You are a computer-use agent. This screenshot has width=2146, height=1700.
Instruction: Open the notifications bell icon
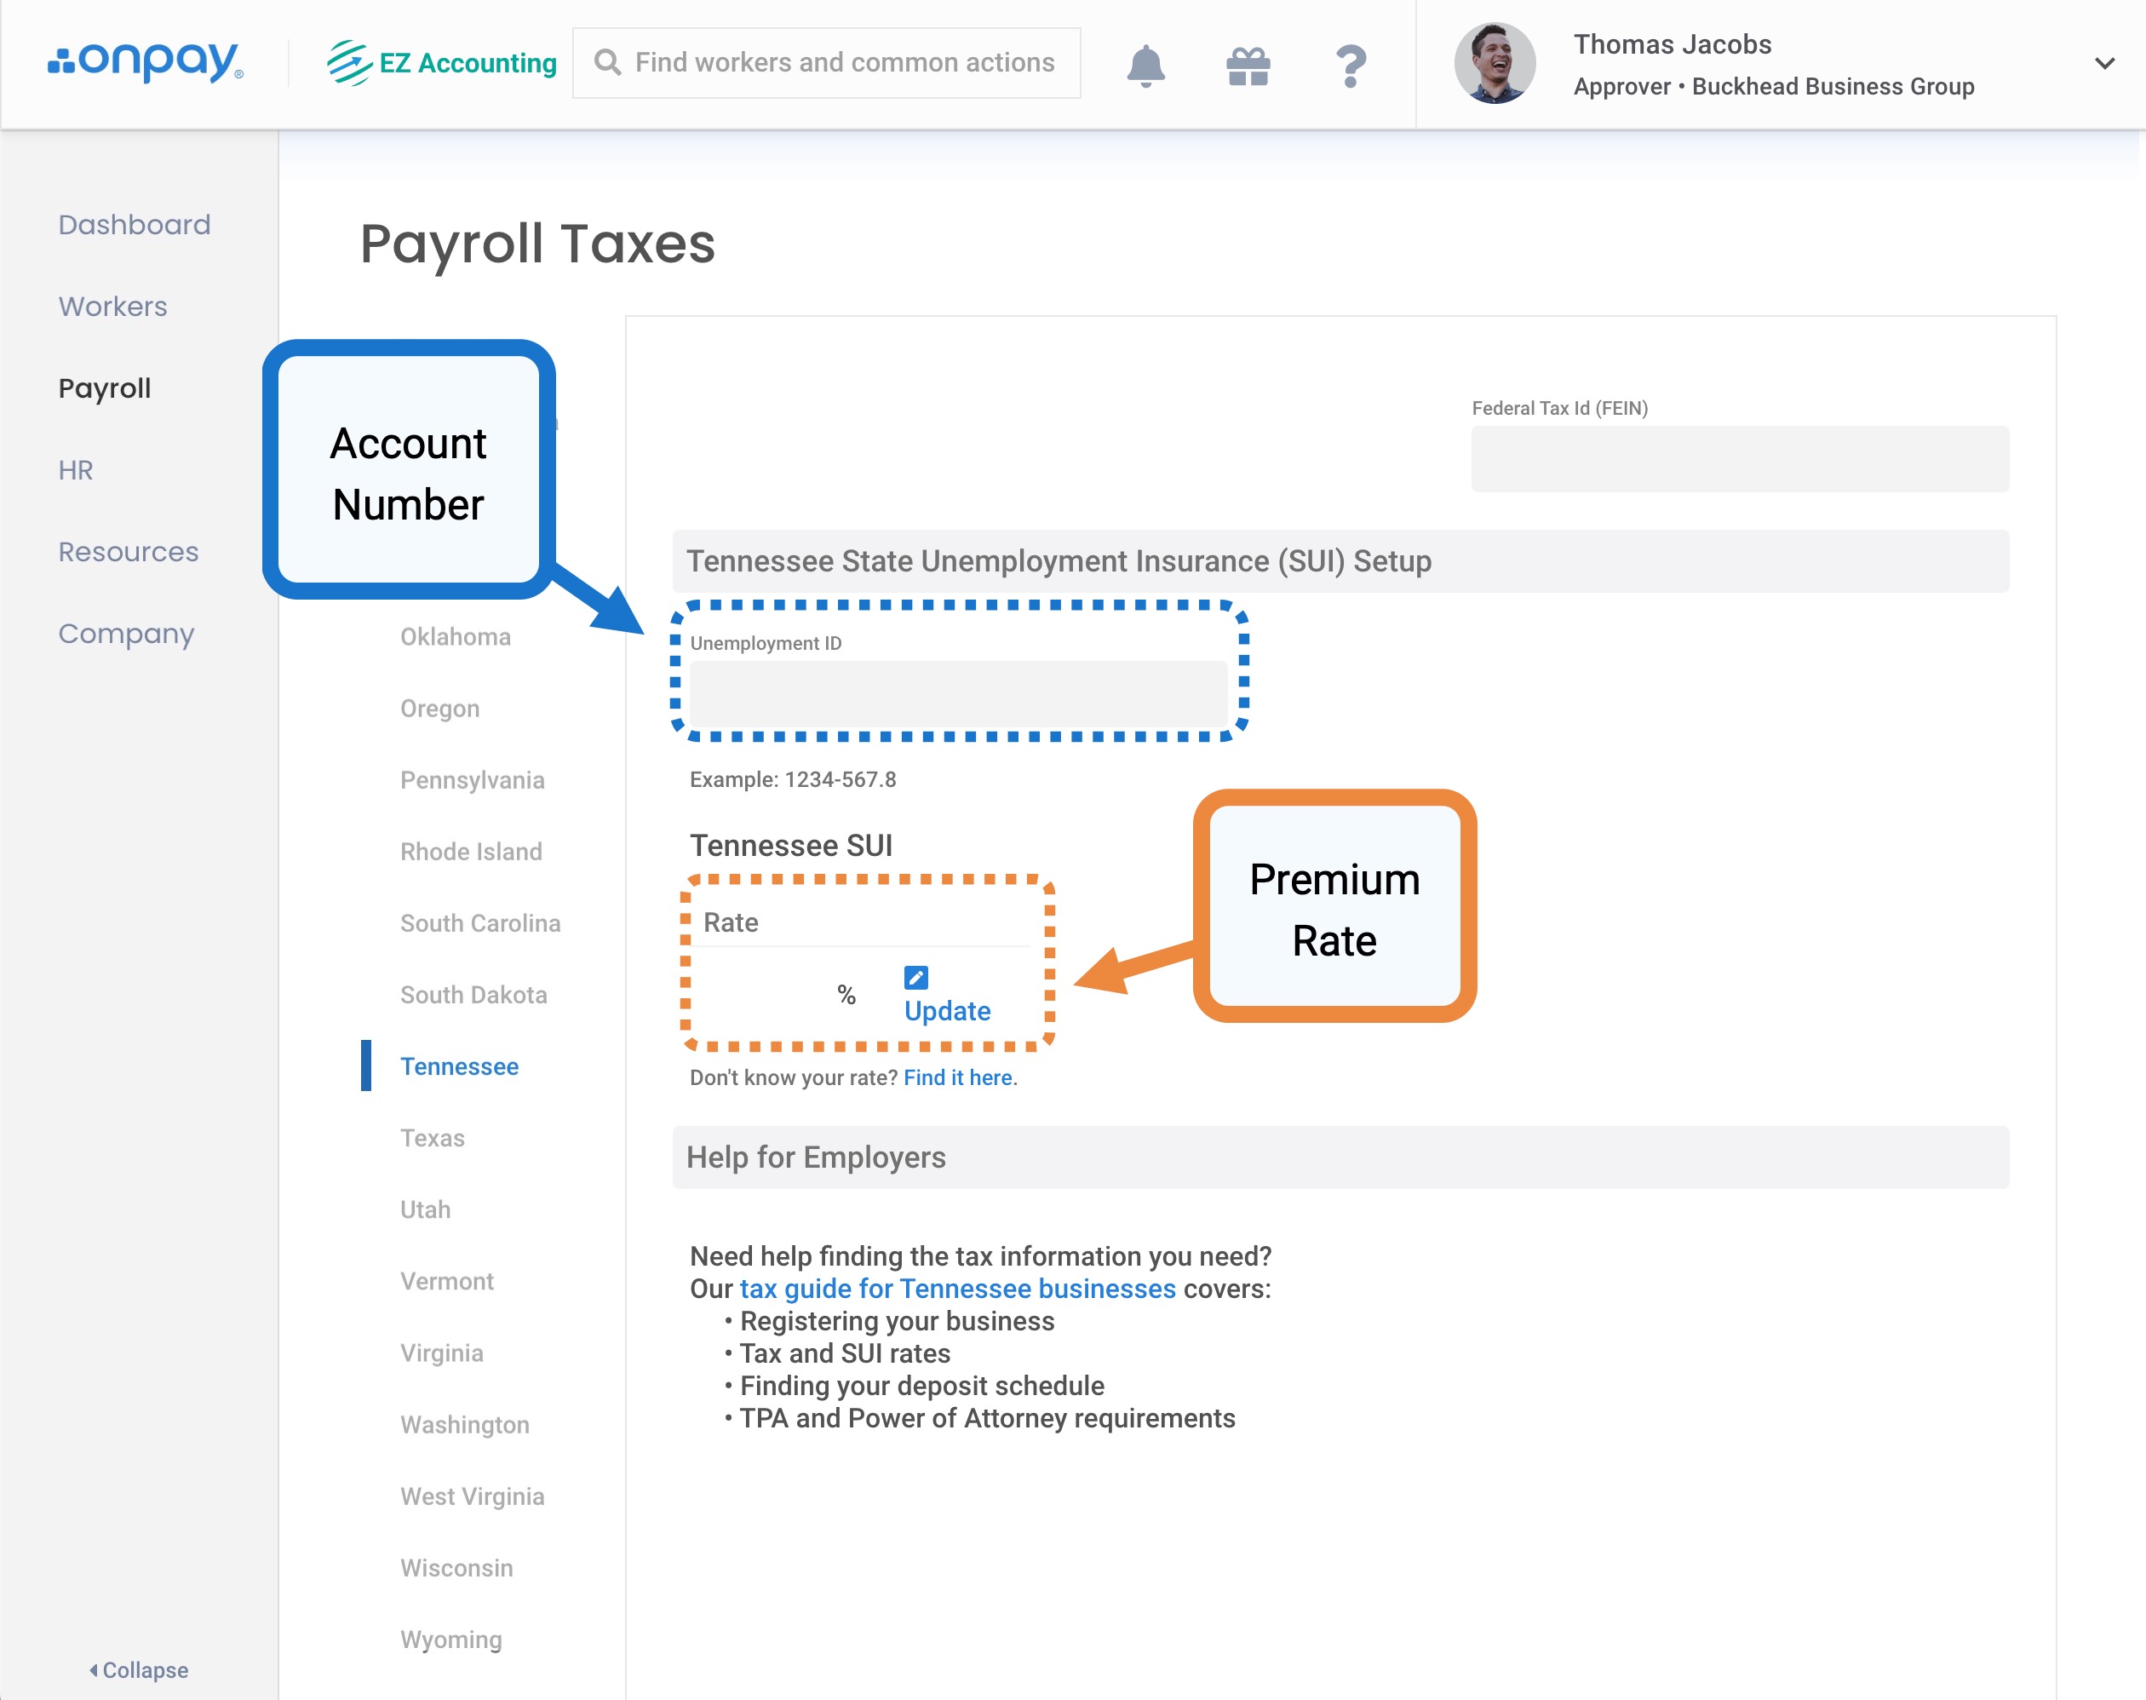pyautogui.click(x=1145, y=66)
